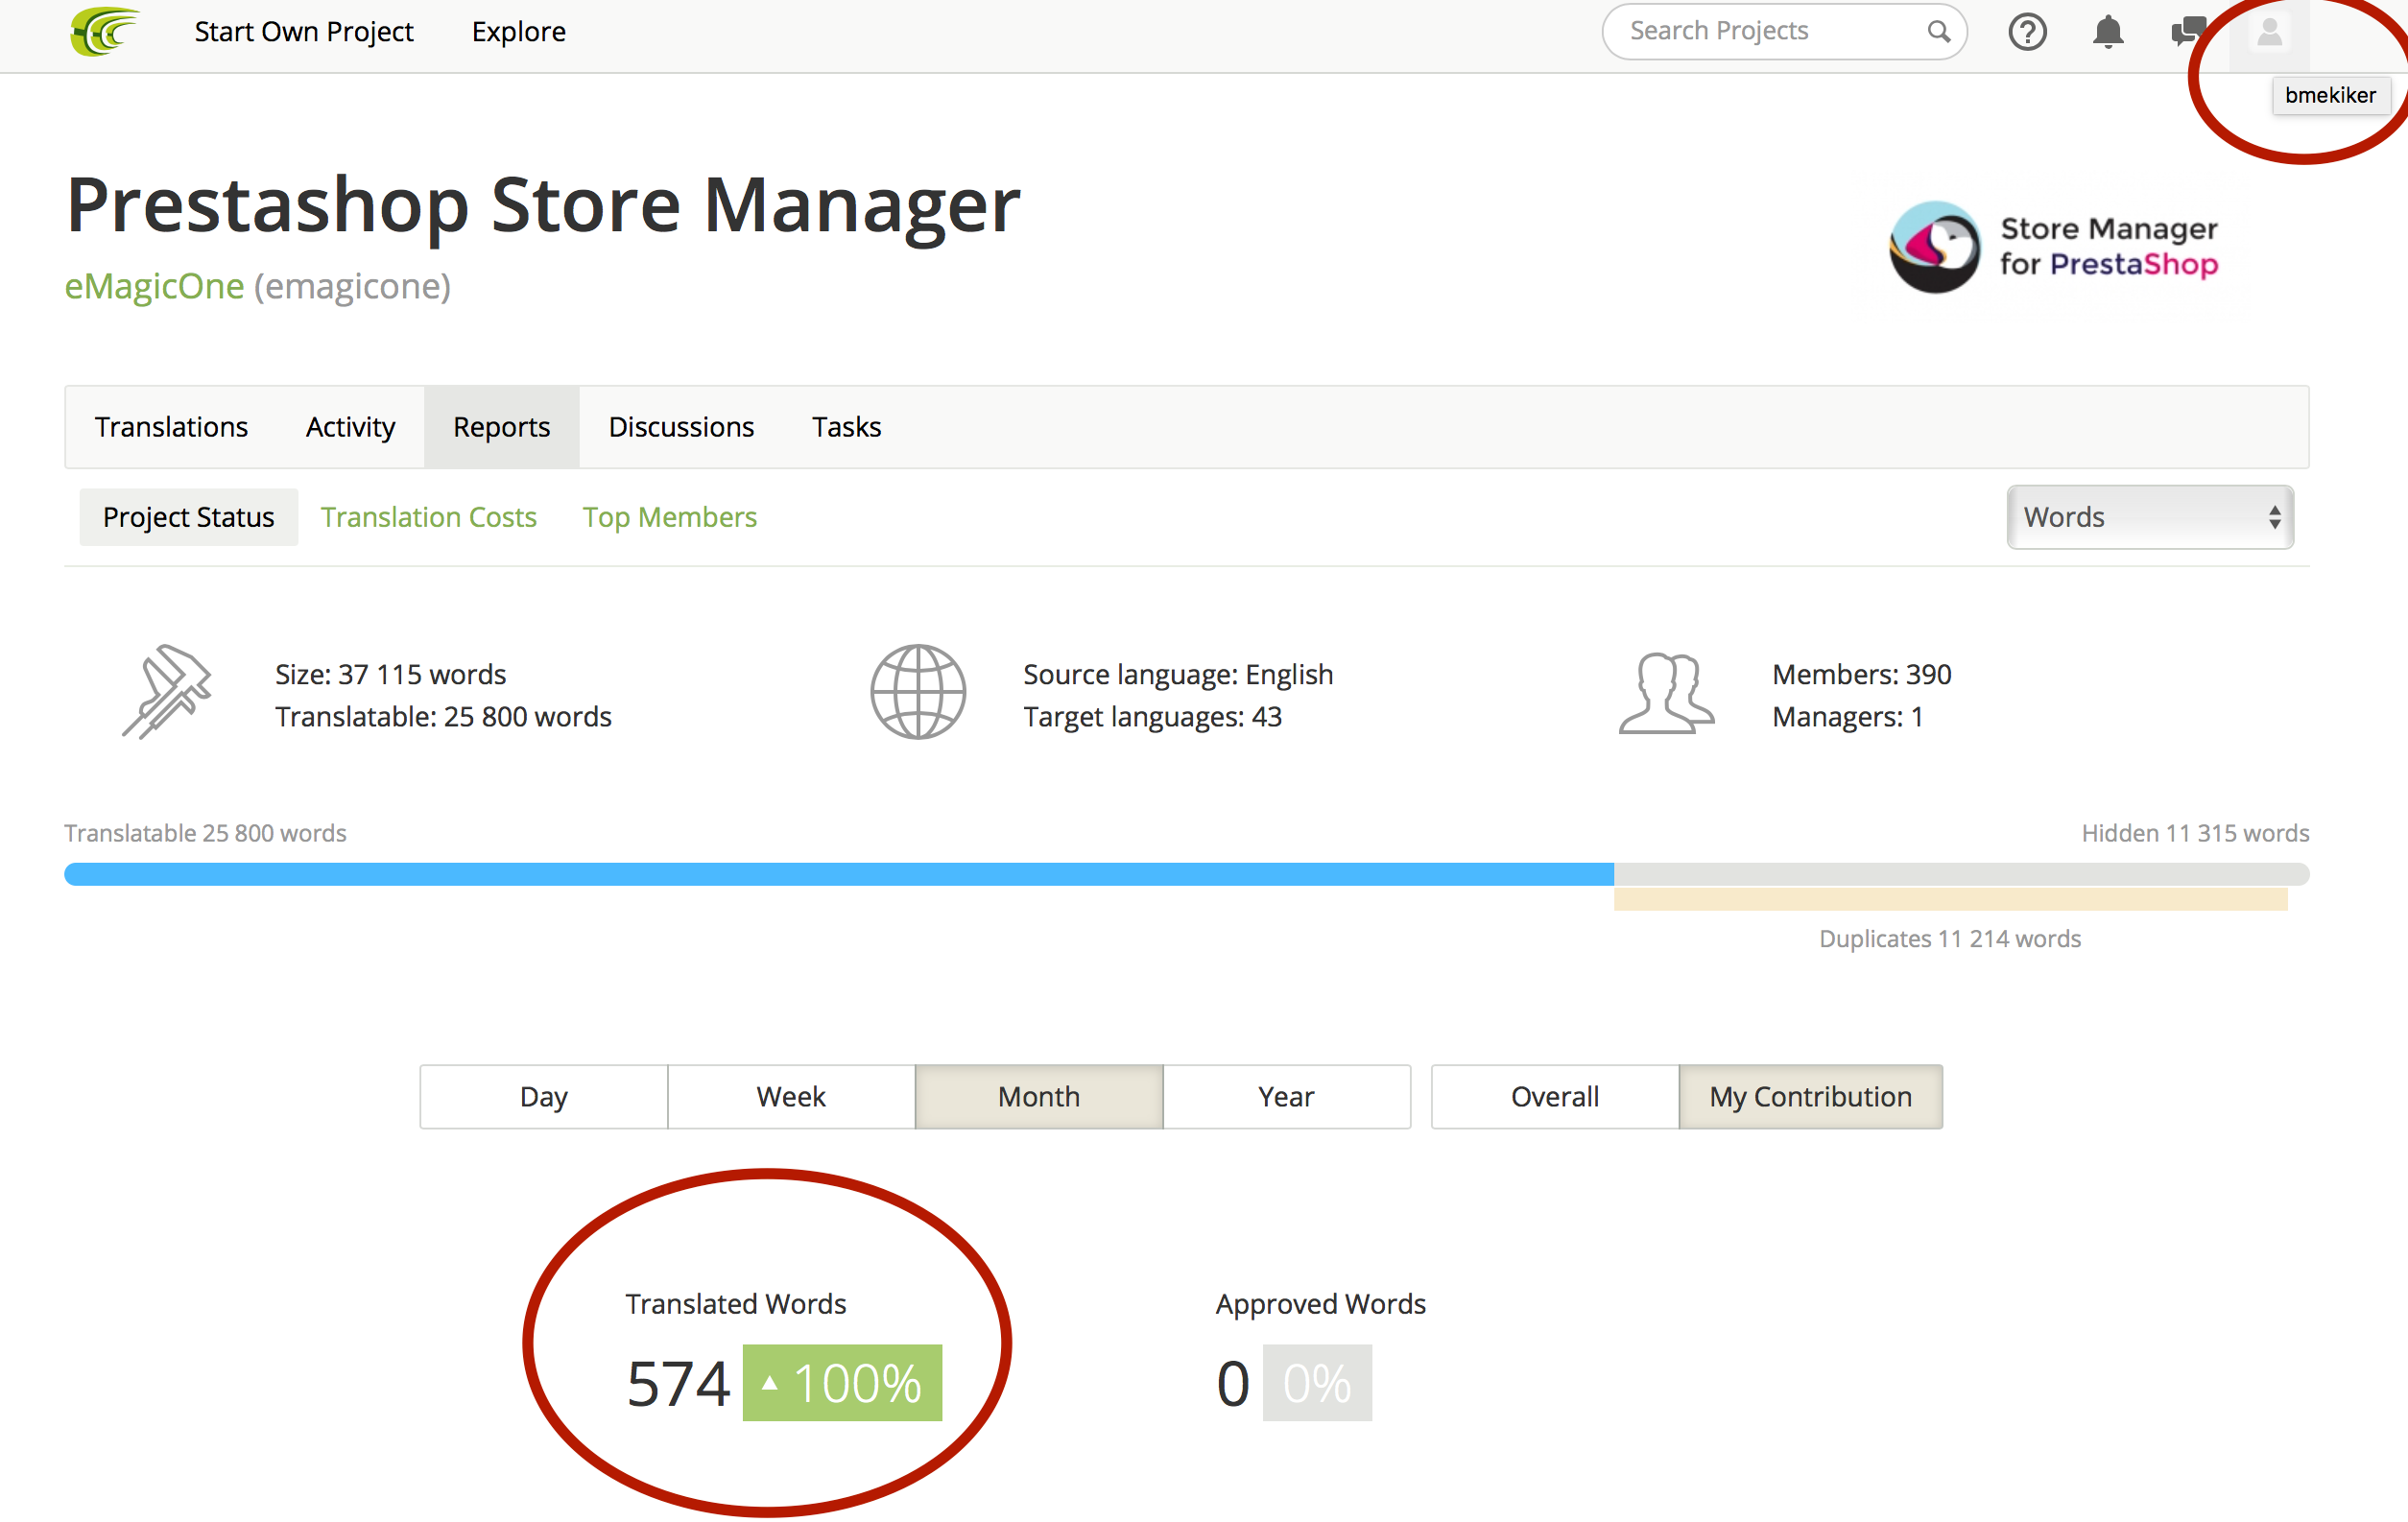Click the Size: 37 115 words text
2408x1522 pixels.
[x=390, y=674]
